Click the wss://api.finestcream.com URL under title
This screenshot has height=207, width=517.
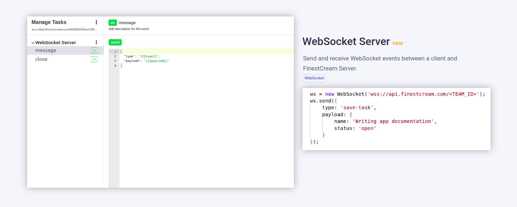point(64,29)
